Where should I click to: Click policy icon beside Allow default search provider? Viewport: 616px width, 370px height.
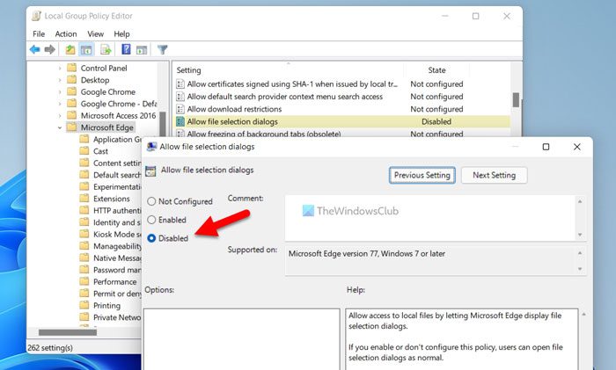coord(180,97)
